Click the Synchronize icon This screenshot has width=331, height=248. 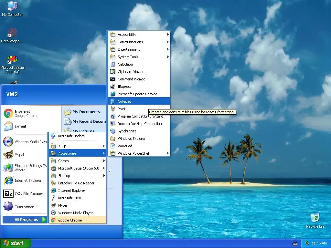pyautogui.click(x=113, y=131)
